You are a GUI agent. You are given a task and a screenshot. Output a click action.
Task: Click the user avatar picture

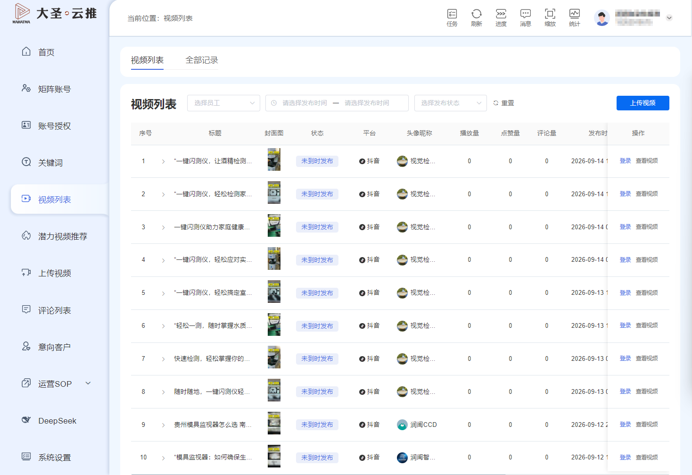(x=602, y=18)
